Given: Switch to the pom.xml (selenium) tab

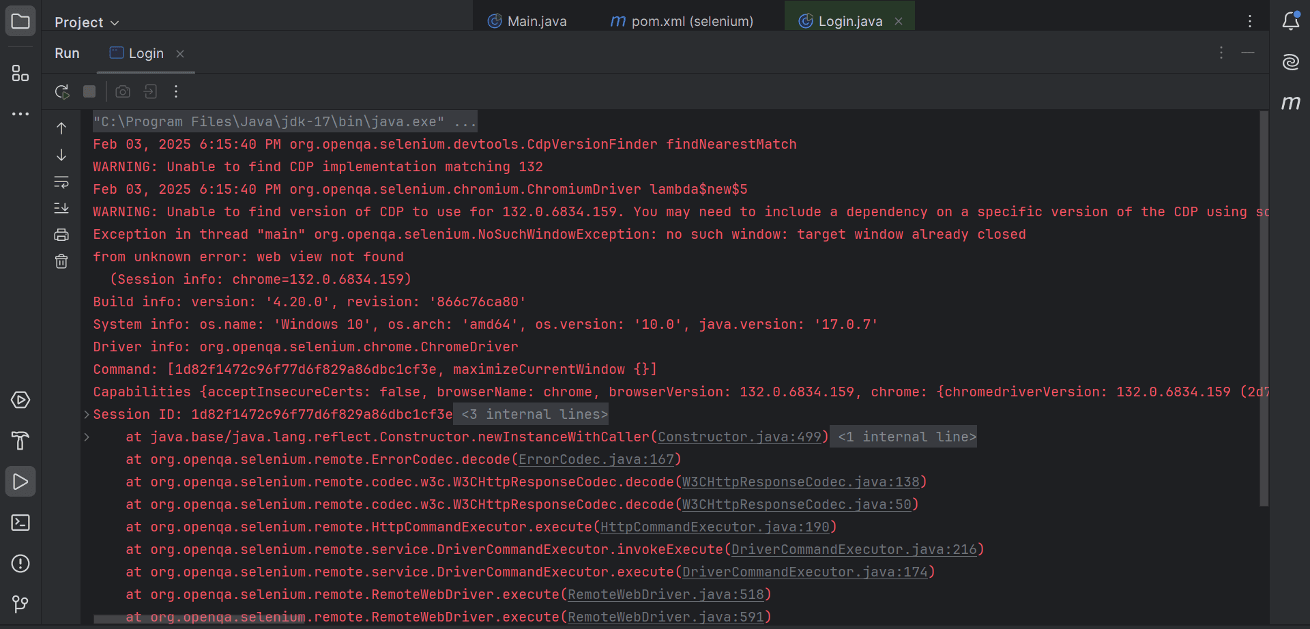Looking at the screenshot, I should point(691,21).
